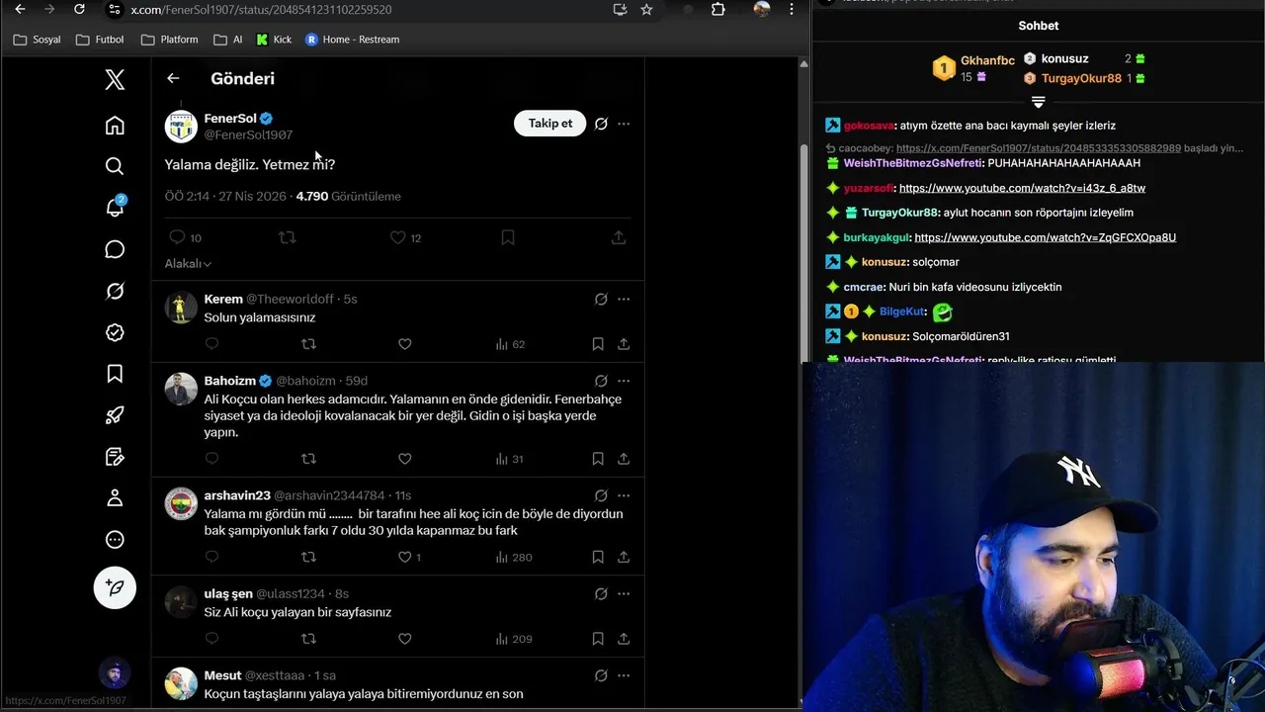This screenshot has height=712, width=1265.
Task: Open Grok action on Mesut's reply
Action: (601, 675)
